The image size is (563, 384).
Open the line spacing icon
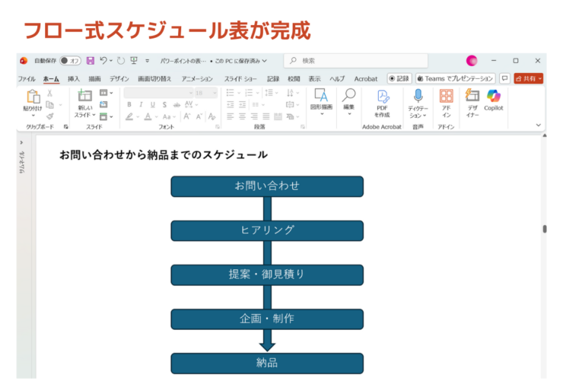click(x=269, y=93)
